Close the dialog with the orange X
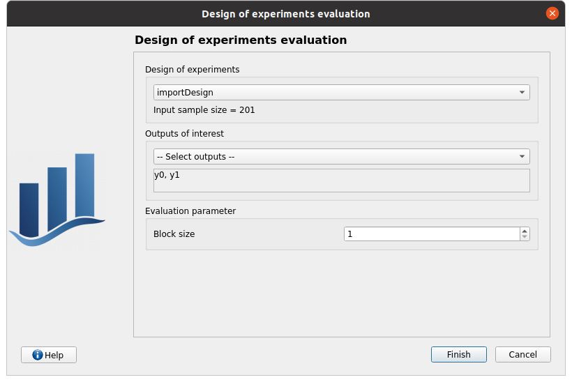Viewport: 572px width, 382px height. pyautogui.click(x=552, y=13)
